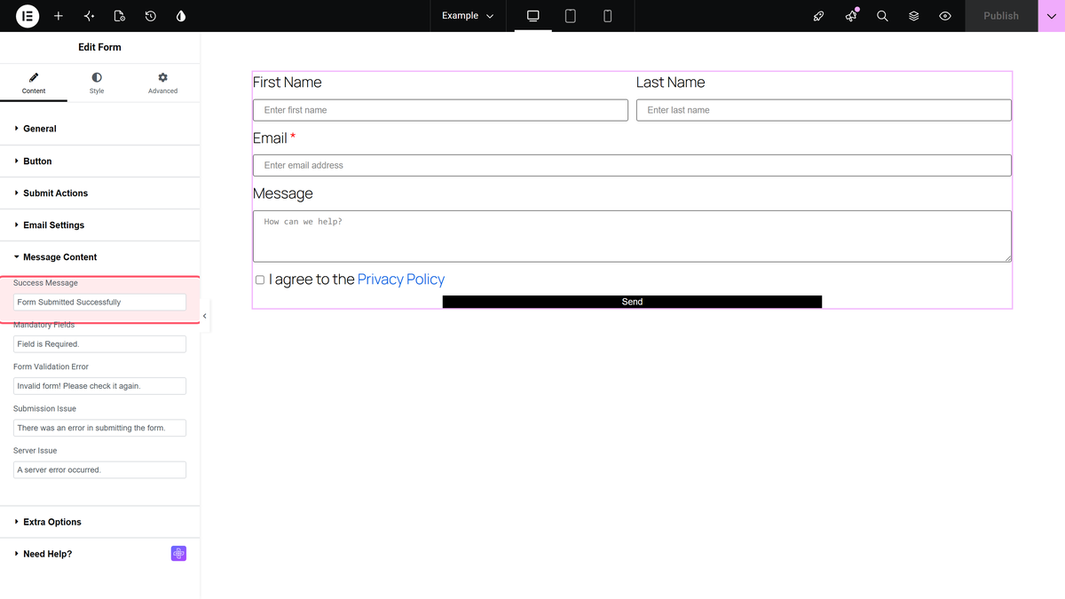Open the Finder search icon
Viewport: 1065px width, 599px height.
click(882, 16)
